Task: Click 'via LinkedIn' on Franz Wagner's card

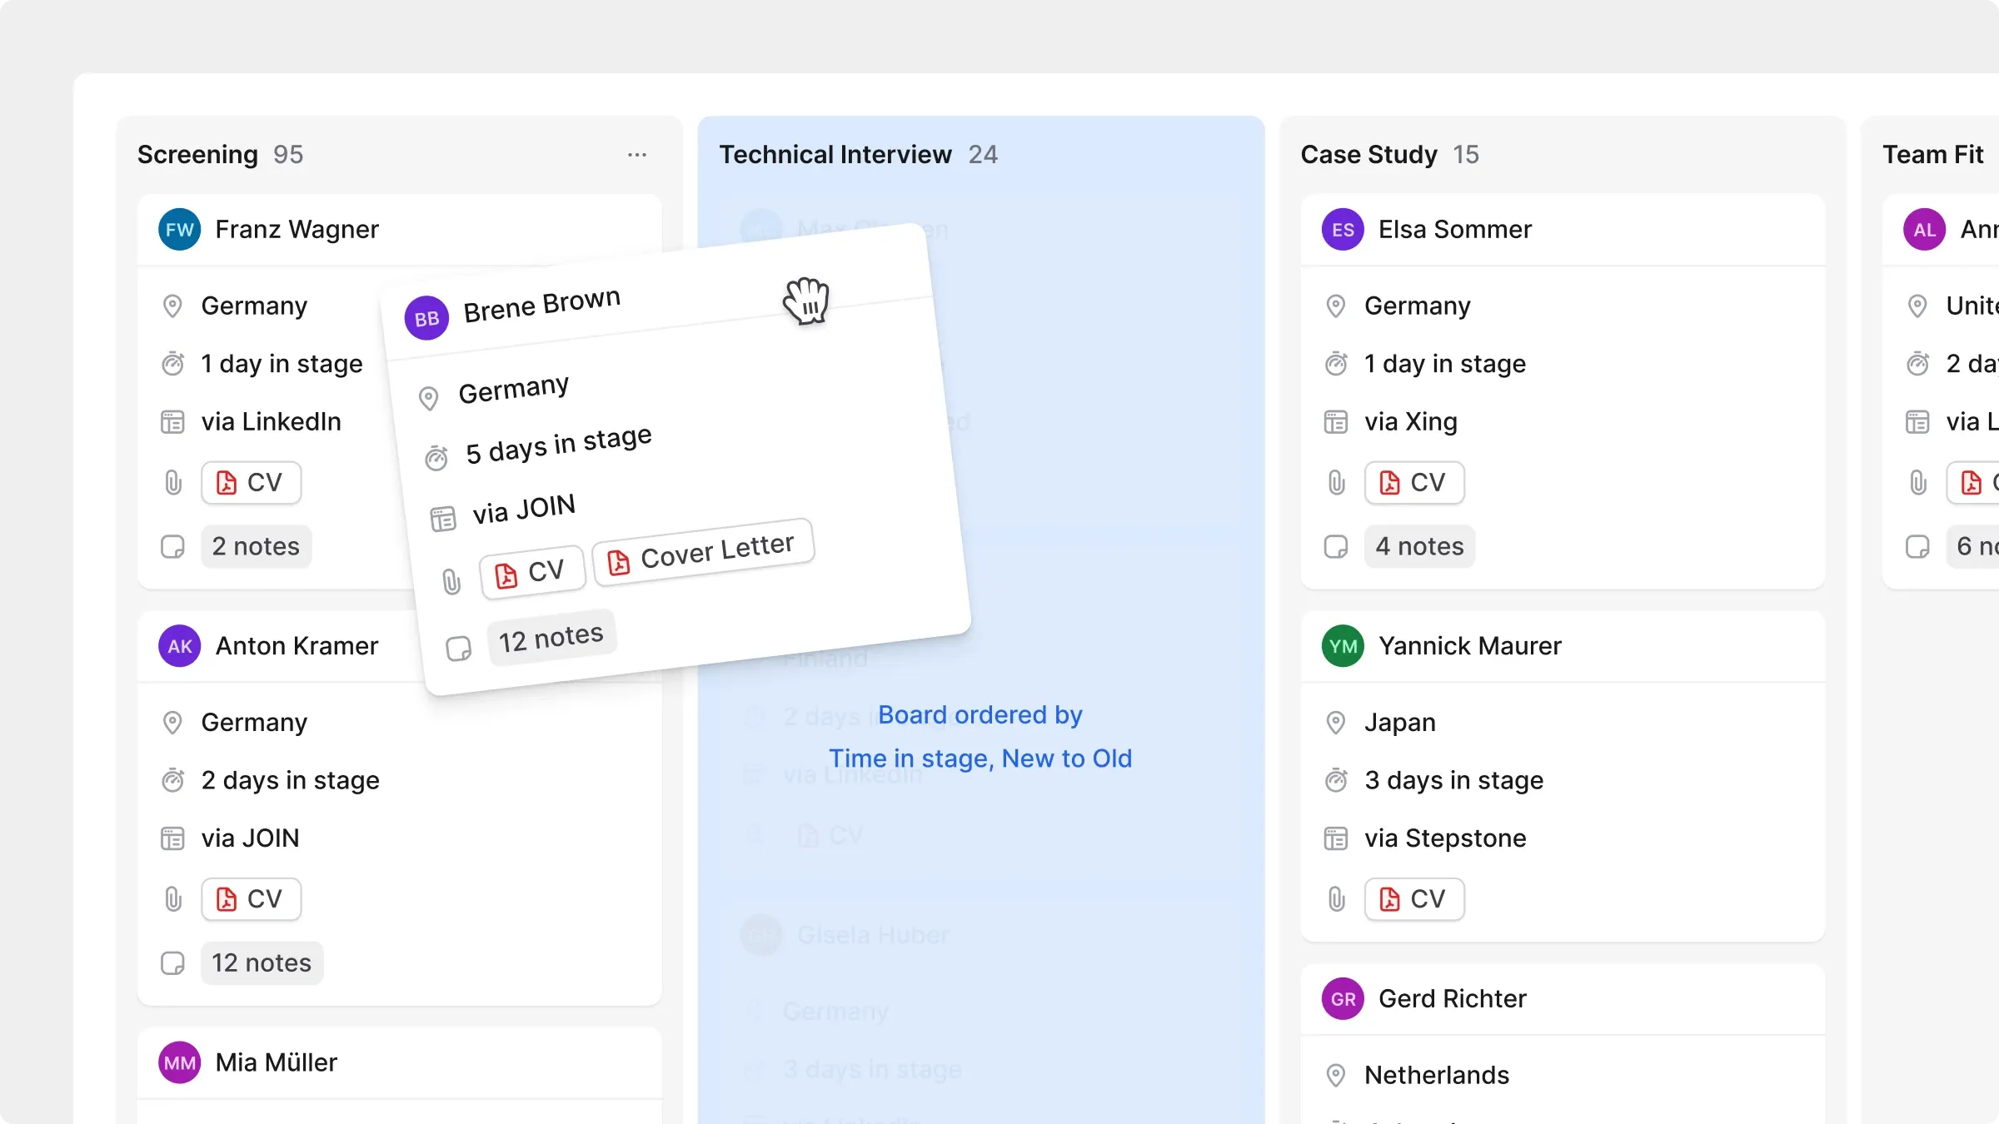Action: pyautogui.click(x=272, y=422)
